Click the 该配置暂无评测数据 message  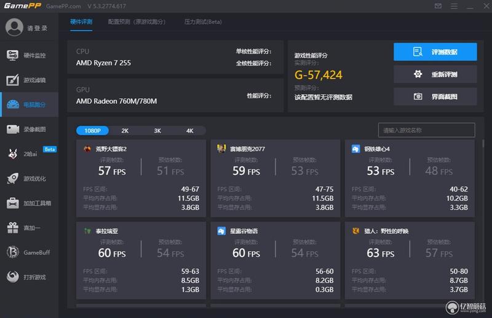click(x=323, y=97)
